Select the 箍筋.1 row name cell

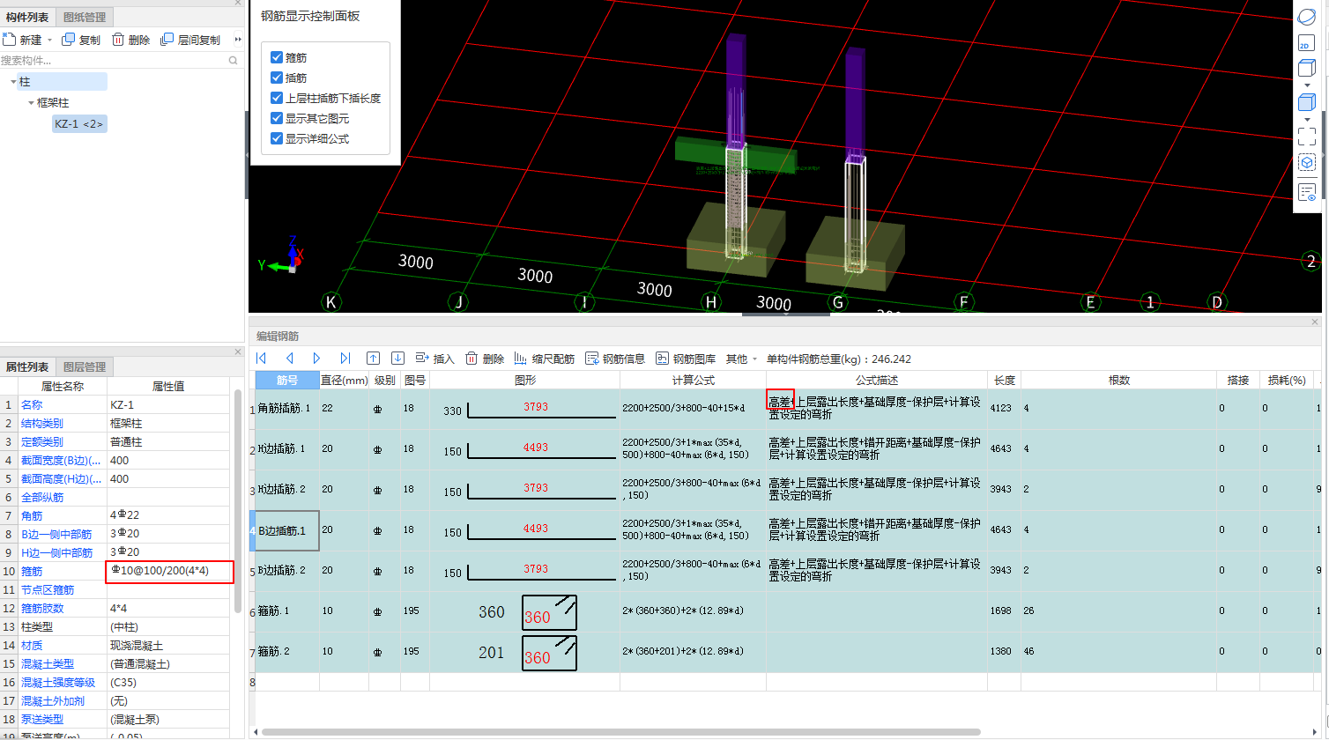[287, 611]
